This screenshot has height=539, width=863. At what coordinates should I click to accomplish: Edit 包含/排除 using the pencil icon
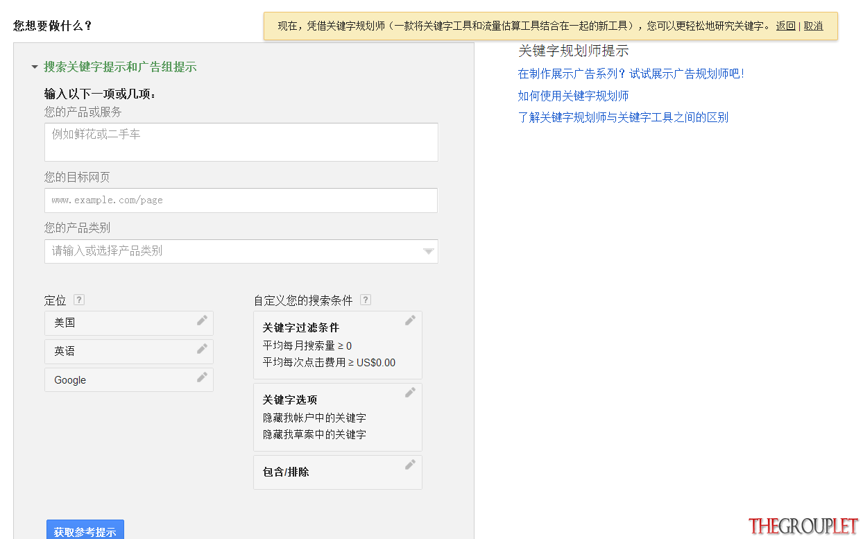pyautogui.click(x=411, y=464)
